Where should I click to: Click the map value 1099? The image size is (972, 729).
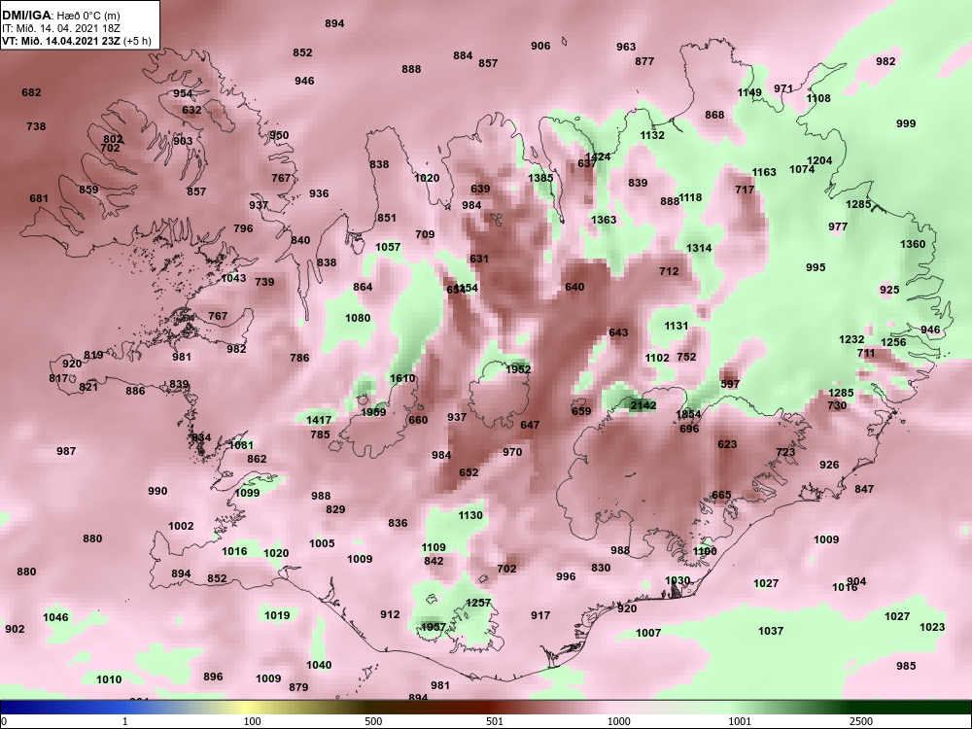coord(247,494)
